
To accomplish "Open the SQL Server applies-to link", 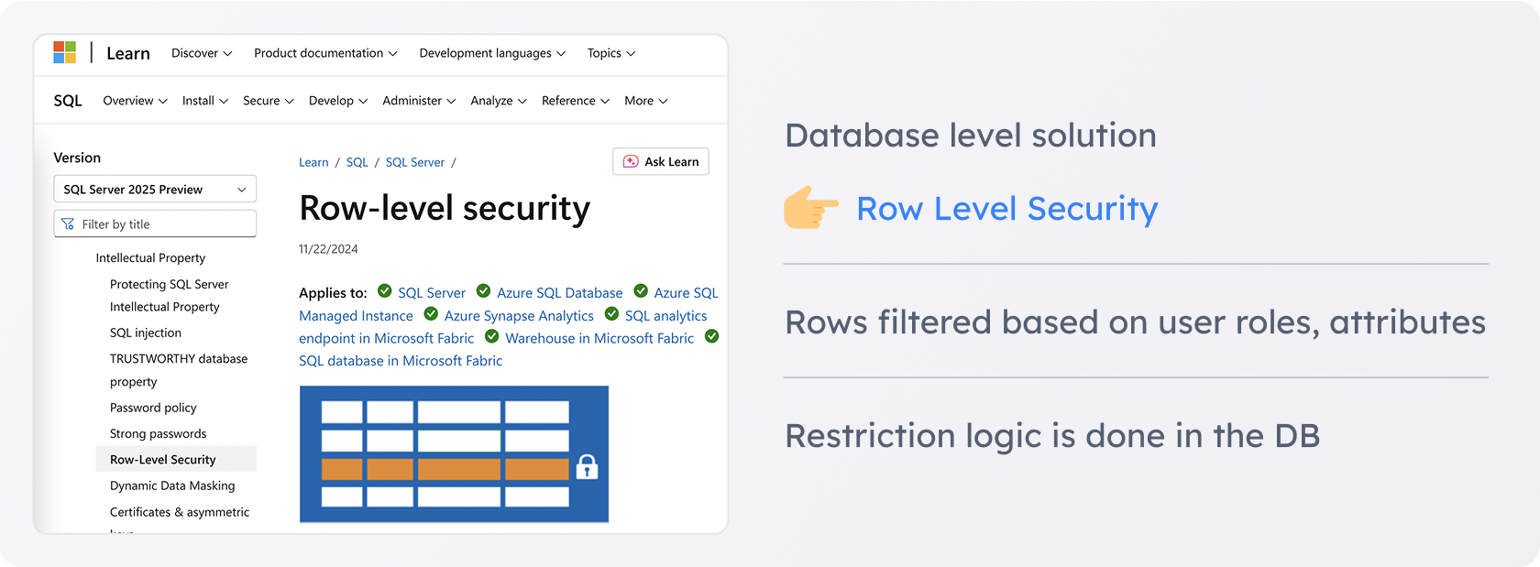I will [432, 293].
